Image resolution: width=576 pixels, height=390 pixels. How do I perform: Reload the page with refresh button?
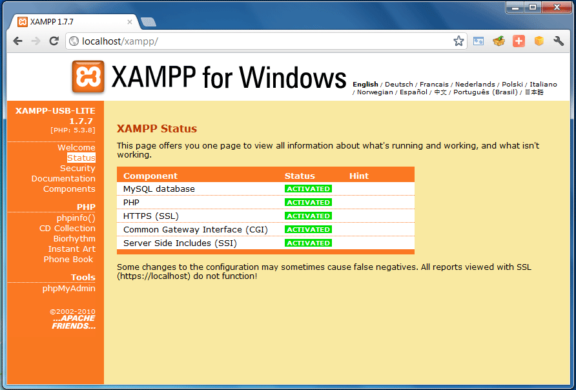[54, 41]
